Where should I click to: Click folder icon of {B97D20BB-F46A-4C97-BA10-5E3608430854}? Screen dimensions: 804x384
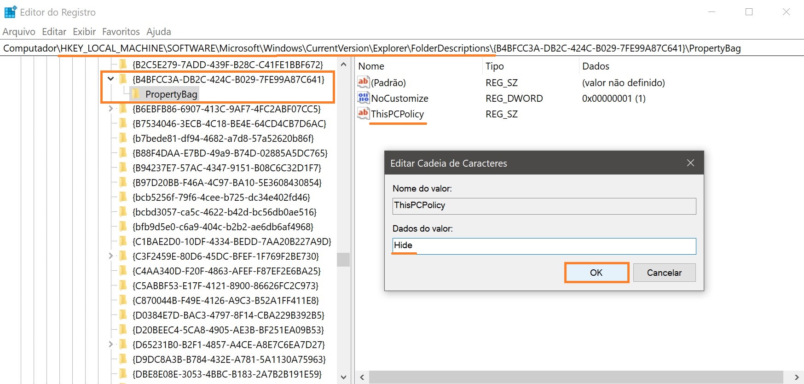[x=123, y=182]
